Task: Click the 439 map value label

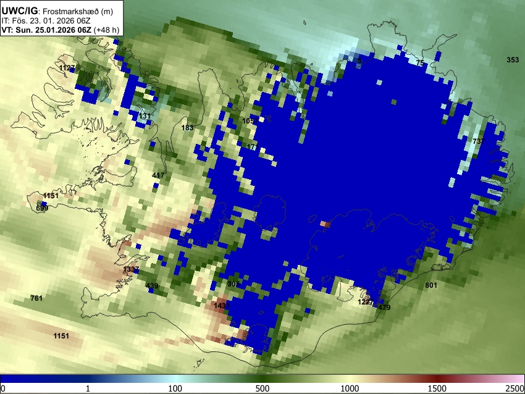Action: (152, 286)
